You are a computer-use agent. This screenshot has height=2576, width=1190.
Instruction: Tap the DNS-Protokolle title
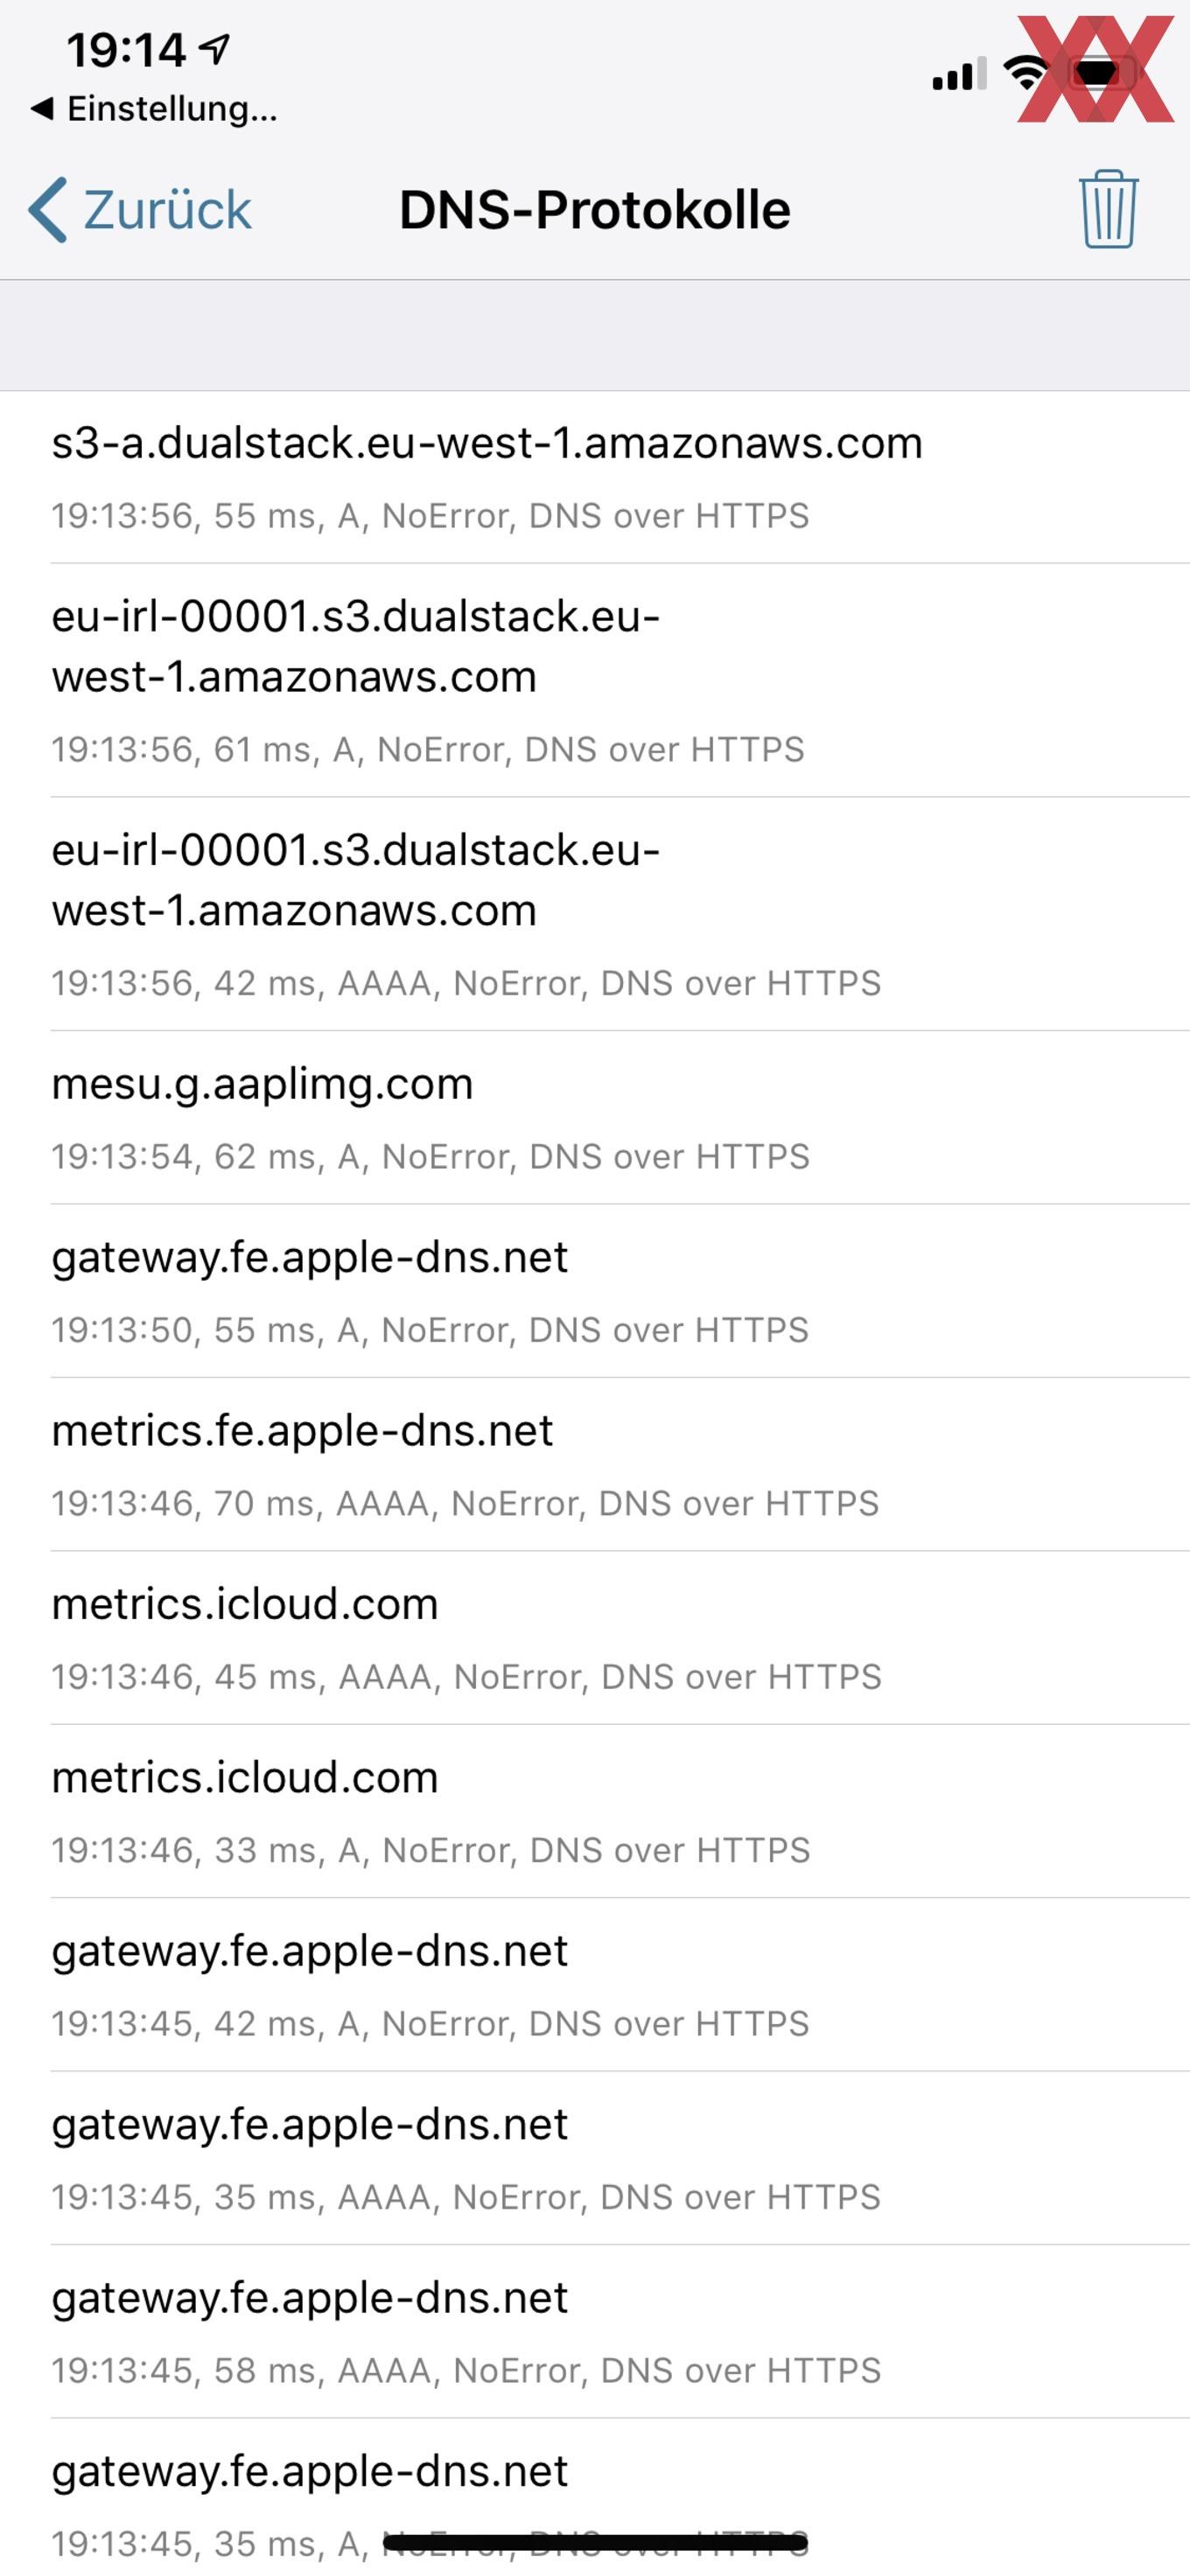tap(595, 210)
